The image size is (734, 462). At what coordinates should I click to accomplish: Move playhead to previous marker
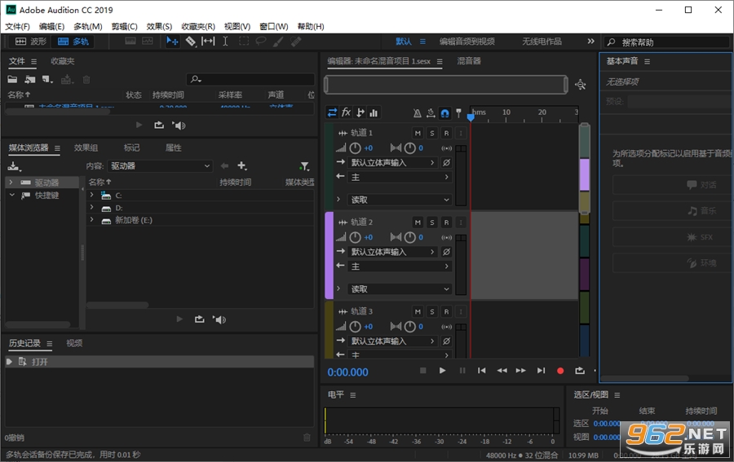coord(481,371)
